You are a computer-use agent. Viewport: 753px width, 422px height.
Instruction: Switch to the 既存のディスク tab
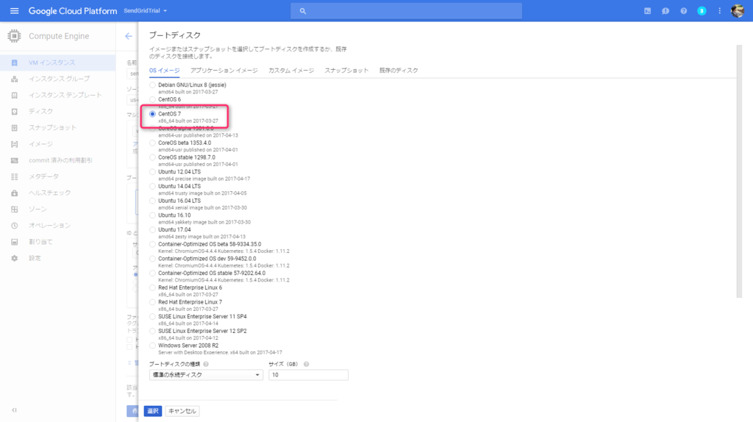399,71
